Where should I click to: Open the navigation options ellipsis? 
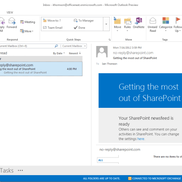coord(20,171)
